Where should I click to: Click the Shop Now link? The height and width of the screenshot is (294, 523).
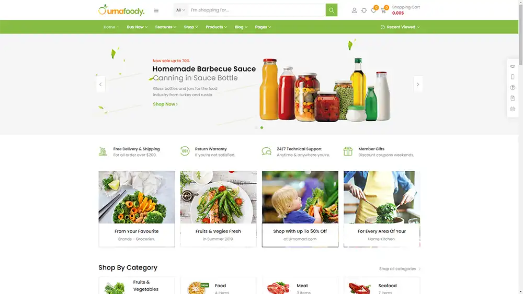[x=165, y=104]
